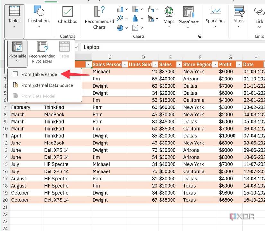This screenshot has width=265, height=231.
Task: Open the Units Sold filter arrow
Action: click(155, 64)
